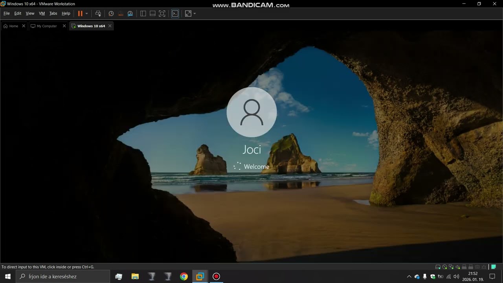Open the Edit menu
This screenshot has height=283, width=503.
coord(18,13)
